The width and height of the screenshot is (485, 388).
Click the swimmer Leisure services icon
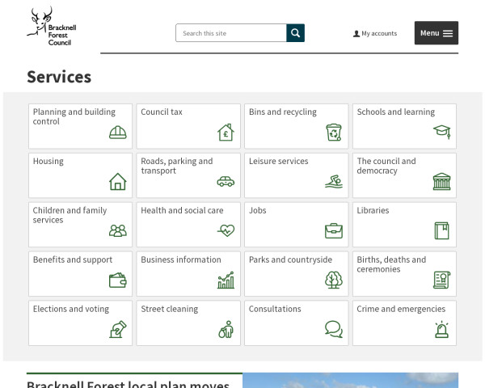pos(334,181)
